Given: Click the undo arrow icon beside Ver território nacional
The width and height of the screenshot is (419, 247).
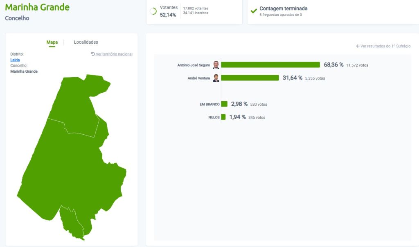Looking at the screenshot, I should point(93,54).
